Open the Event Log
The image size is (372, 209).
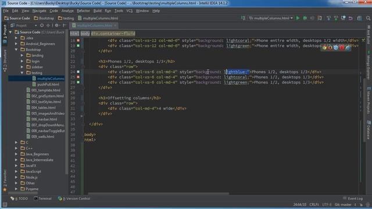tap(353, 199)
